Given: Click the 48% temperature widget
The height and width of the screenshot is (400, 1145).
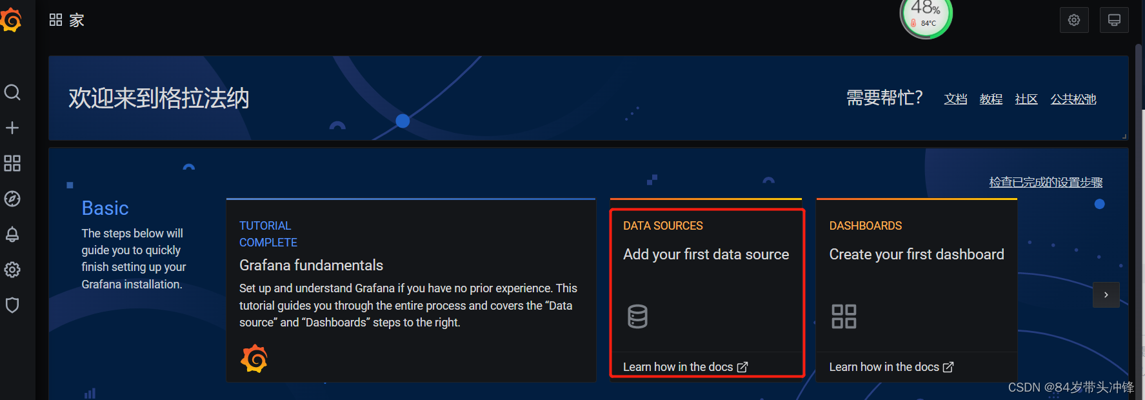Looking at the screenshot, I should [926, 15].
